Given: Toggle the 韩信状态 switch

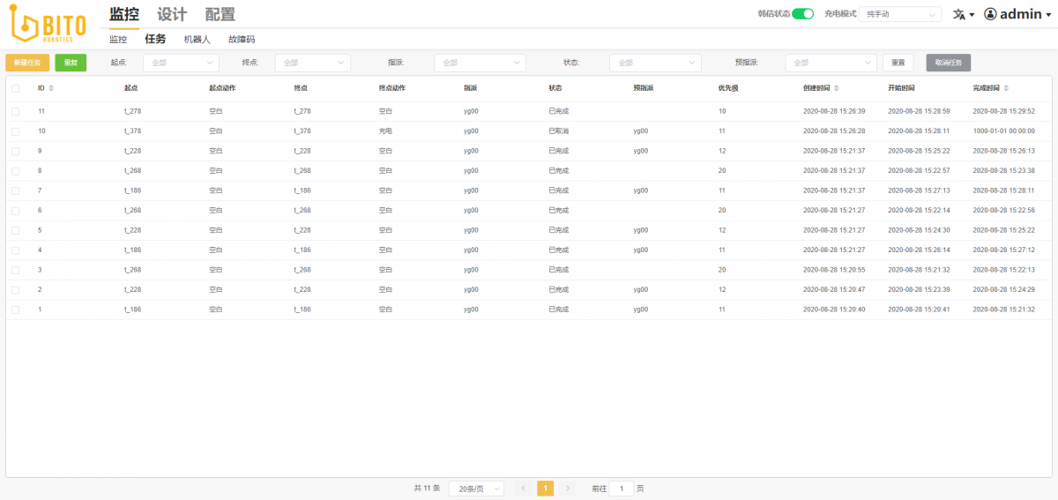Looking at the screenshot, I should [802, 14].
